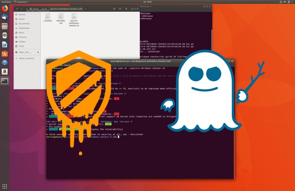Image resolution: width=295 pixels, height=191 pixels.
Task: Open Firefox from the dock
Action: [5, 8]
